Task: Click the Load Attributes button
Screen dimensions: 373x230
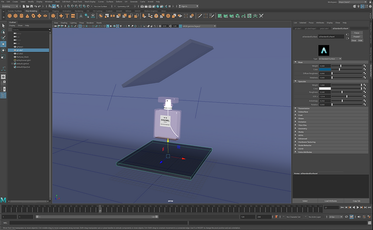Action: pos(331,201)
